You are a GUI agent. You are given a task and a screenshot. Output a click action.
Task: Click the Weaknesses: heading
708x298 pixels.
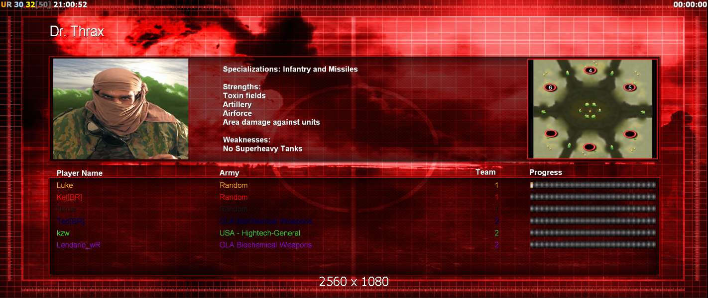click(247, 140)
